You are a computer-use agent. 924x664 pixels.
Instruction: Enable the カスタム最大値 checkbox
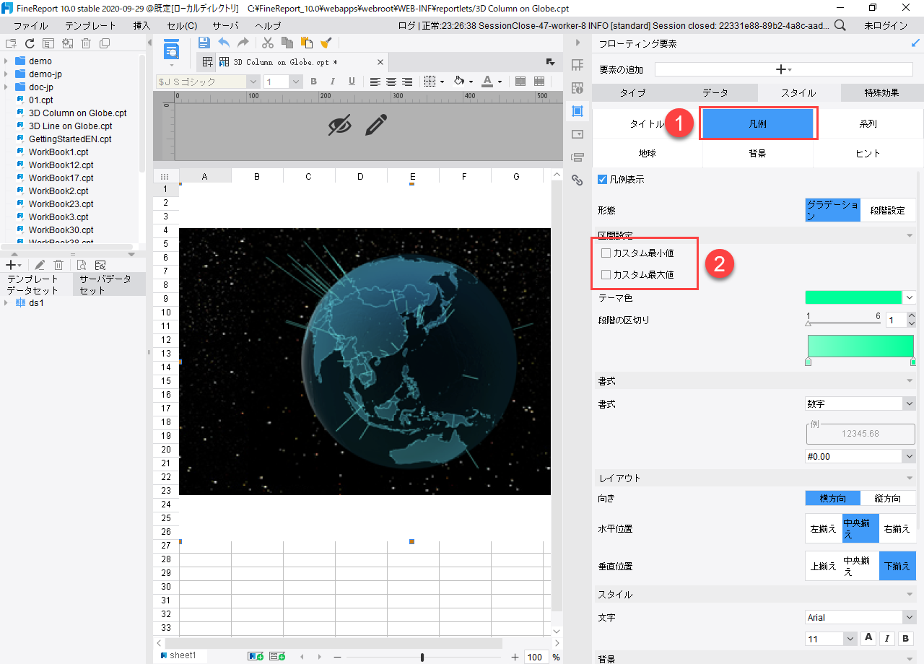(x=606, y=275)
